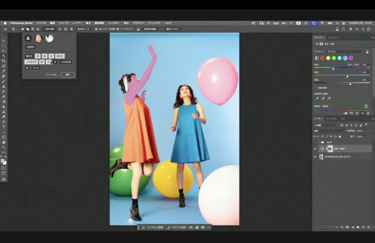This screenshot has height=243, width=375.
Task: Hide the 色相・彩度 7 adjustment layer
Action: tap(315, 149)
